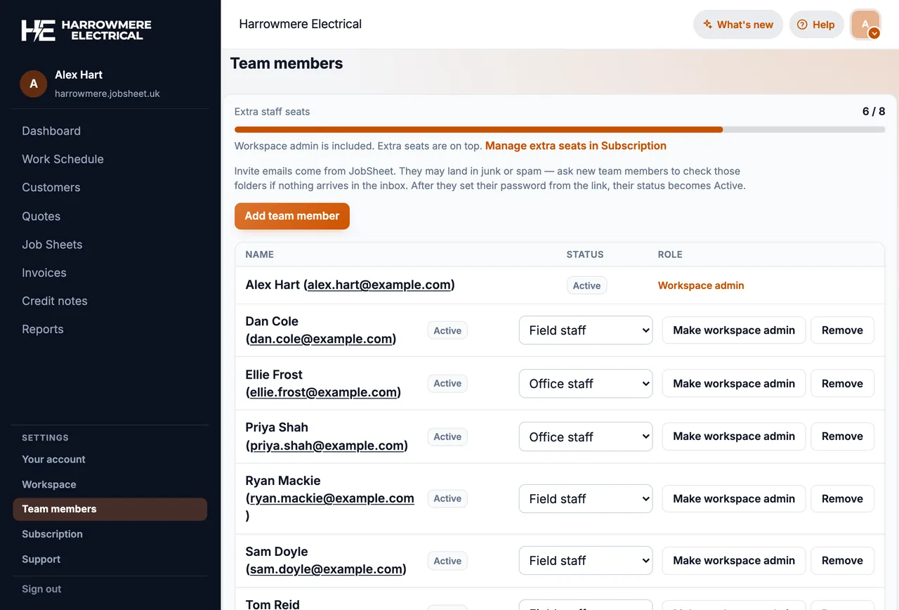Click alex.hart@example.com email link
The height and width of the screenshot is (610, 899).
379,285
